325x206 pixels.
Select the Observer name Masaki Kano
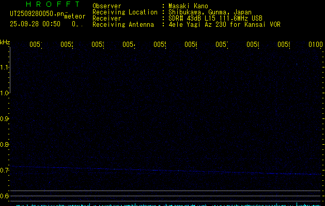(x=187, y=6)
